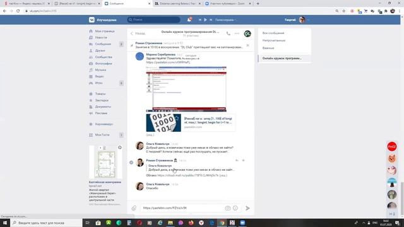Click the VK logo icon

(92, 20)
